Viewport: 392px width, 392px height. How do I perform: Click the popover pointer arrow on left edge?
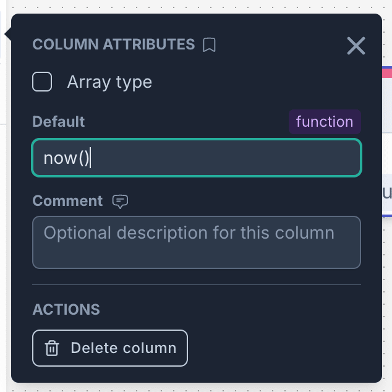(x=7, y=35)
